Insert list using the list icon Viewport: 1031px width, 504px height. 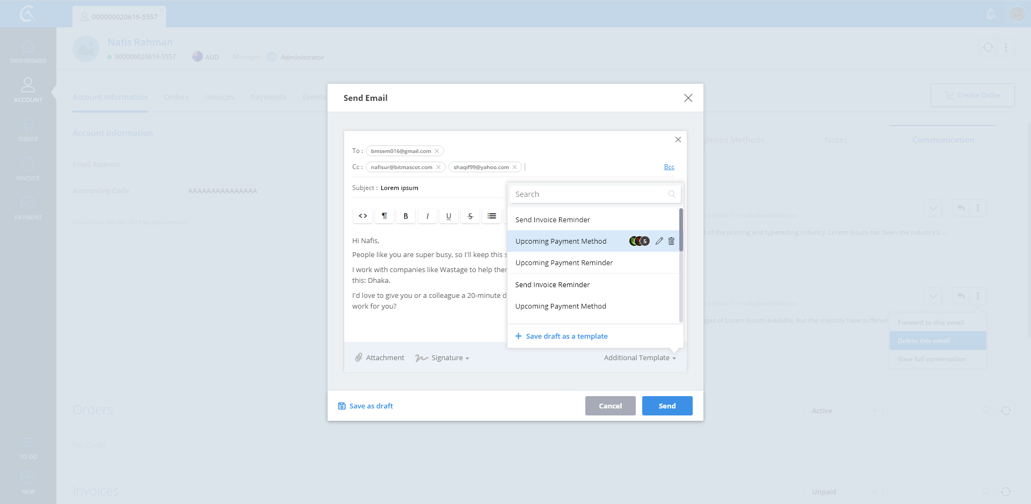(x=491, y=216)
